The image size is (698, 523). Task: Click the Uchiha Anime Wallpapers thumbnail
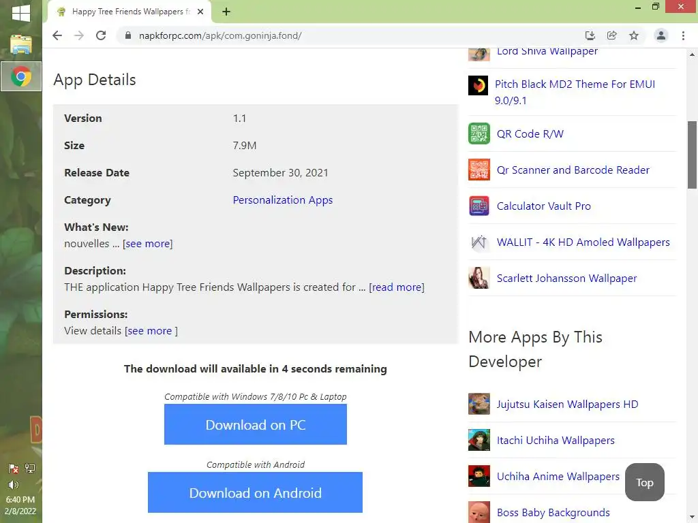point(479,476)
